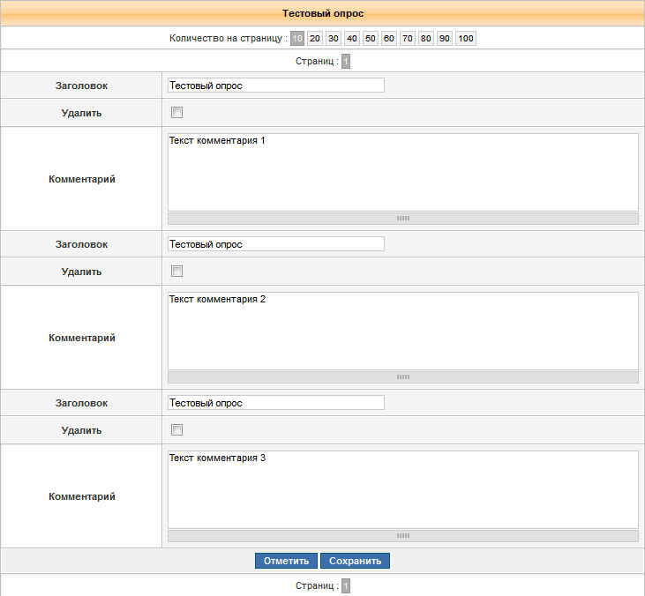Focus second Заголовок input field
The height and width of the screenshot is (596, 645).
point(275,244)
